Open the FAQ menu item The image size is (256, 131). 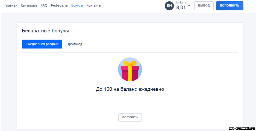(x=44, y=5)
